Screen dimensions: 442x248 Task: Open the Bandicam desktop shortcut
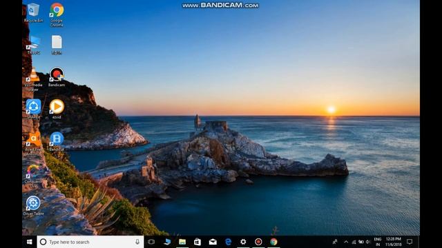pos(57,77)
